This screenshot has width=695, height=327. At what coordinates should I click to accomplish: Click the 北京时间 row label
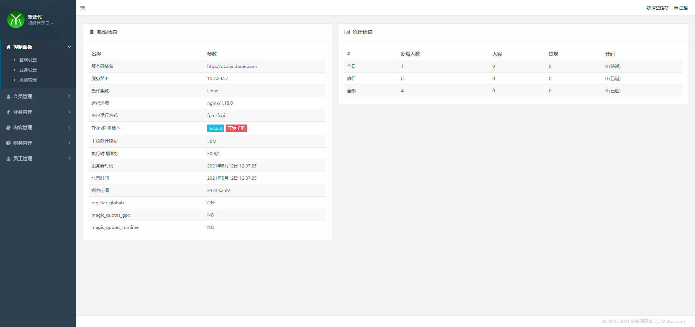coord(100,178)
